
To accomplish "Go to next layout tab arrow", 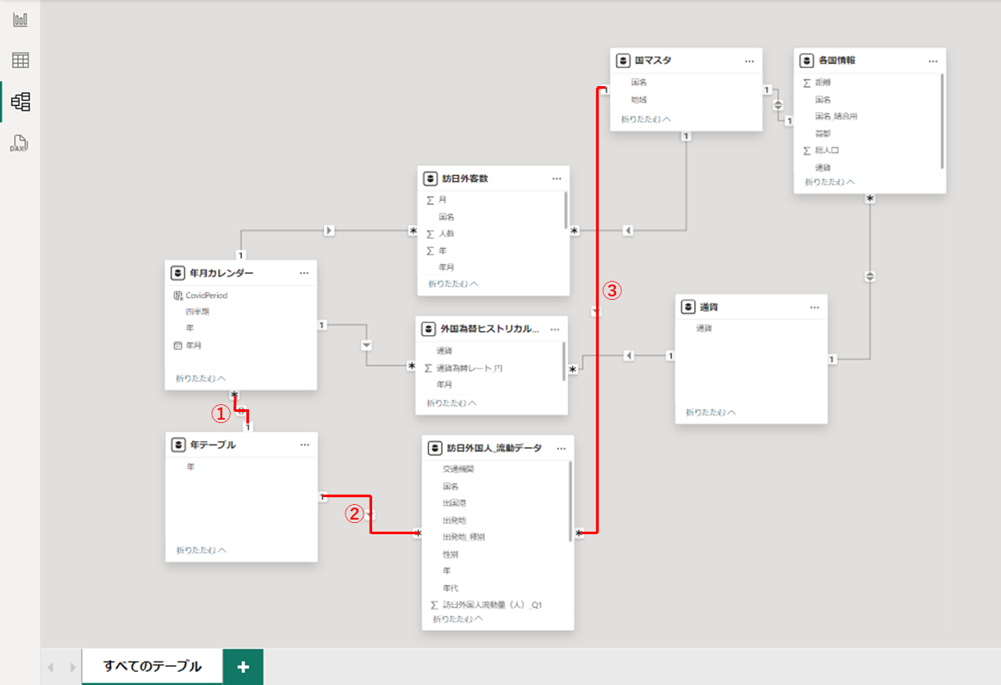I will click(72, 667).
